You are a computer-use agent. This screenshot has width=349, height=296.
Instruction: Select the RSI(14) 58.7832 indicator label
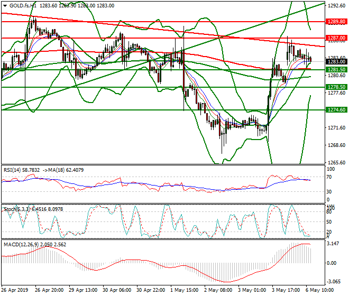point(22,170)
